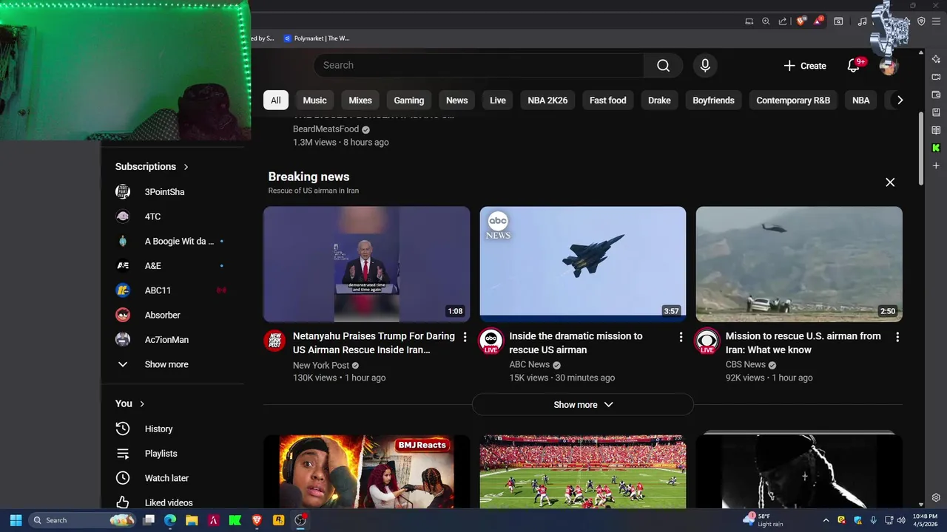Select the Mixes filter chip
The width and height of the screenshot is (947, 532).
click(360, 100)
